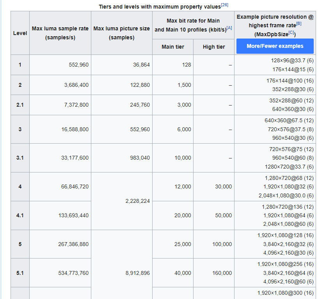Open footnote [B] after highest frame rate

click(299, 23)
